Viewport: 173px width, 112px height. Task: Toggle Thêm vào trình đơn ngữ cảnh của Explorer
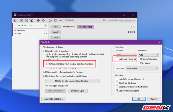coord(44,72)
